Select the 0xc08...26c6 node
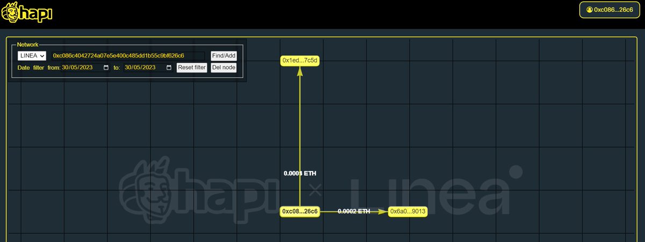Image resolution: width=645 pixels, height=242 pixels. 300,211
